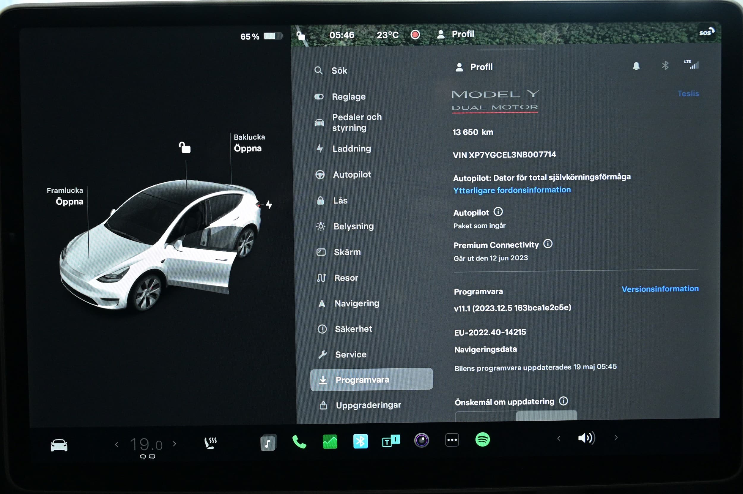Open Baklucka rear trunk
743x494 pixels.
tap(249, 143)
